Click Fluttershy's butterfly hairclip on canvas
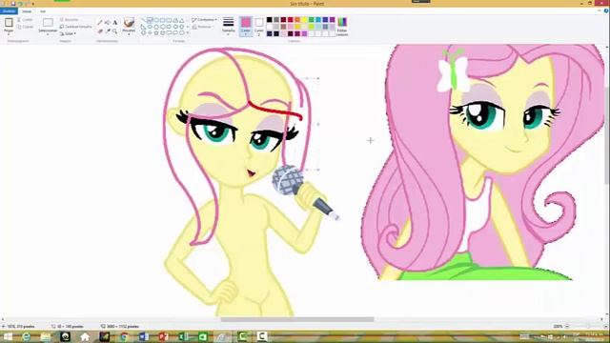 (453, 72)
